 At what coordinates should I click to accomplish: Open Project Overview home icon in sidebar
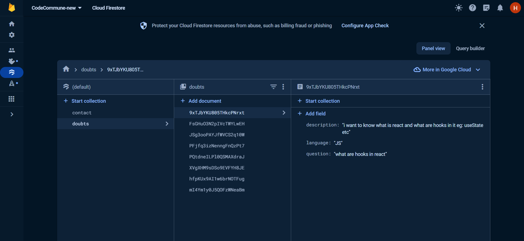12,24
